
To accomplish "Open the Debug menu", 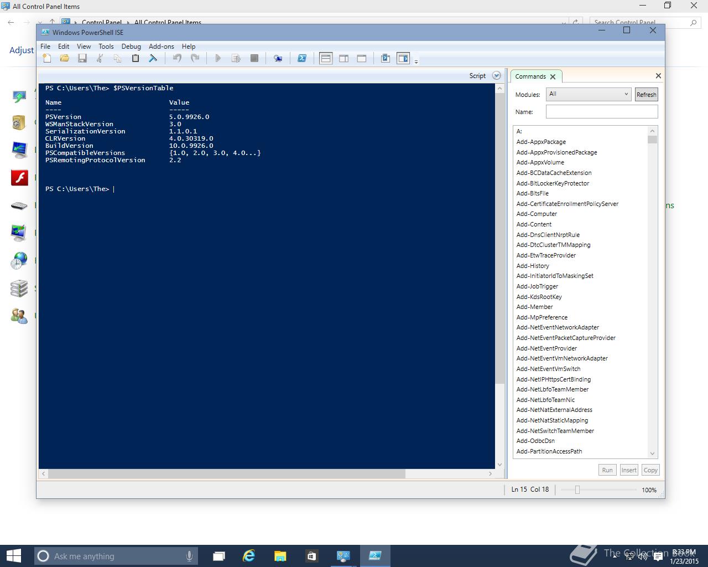I will click(x=131, y=47).
